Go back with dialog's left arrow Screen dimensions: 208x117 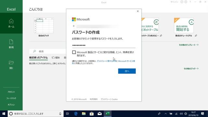tap(74, 26)
